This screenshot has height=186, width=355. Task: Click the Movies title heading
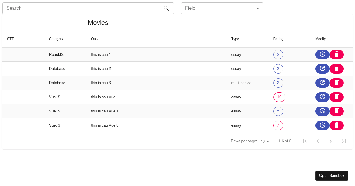pos(98,22)
